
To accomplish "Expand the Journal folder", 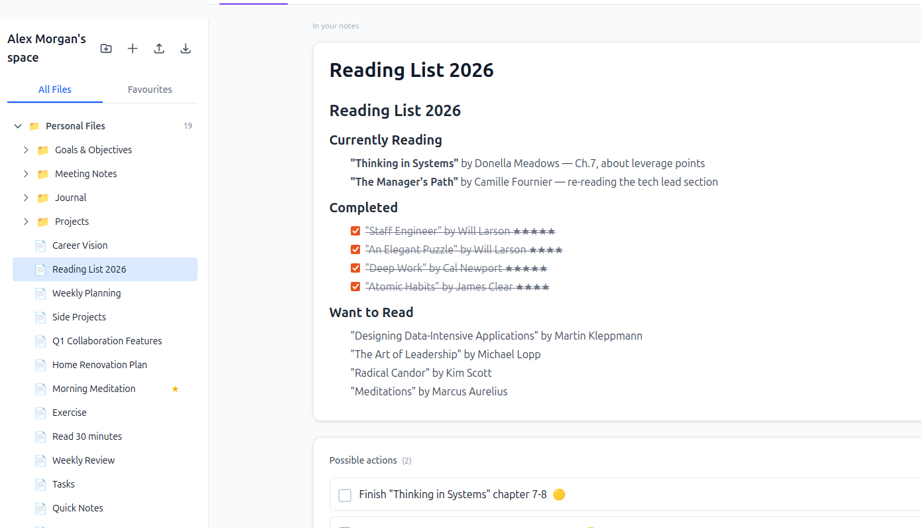I will (x=26, y=198).
